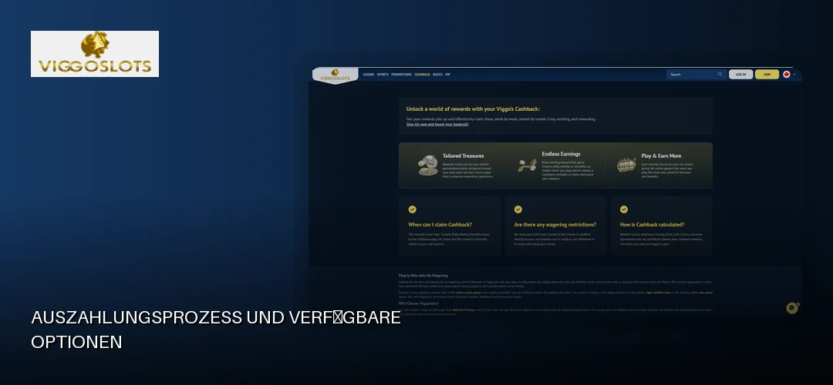Click the 'Play to Win with No Wagering' heading
Screen dimensions: 833x385
423,276
